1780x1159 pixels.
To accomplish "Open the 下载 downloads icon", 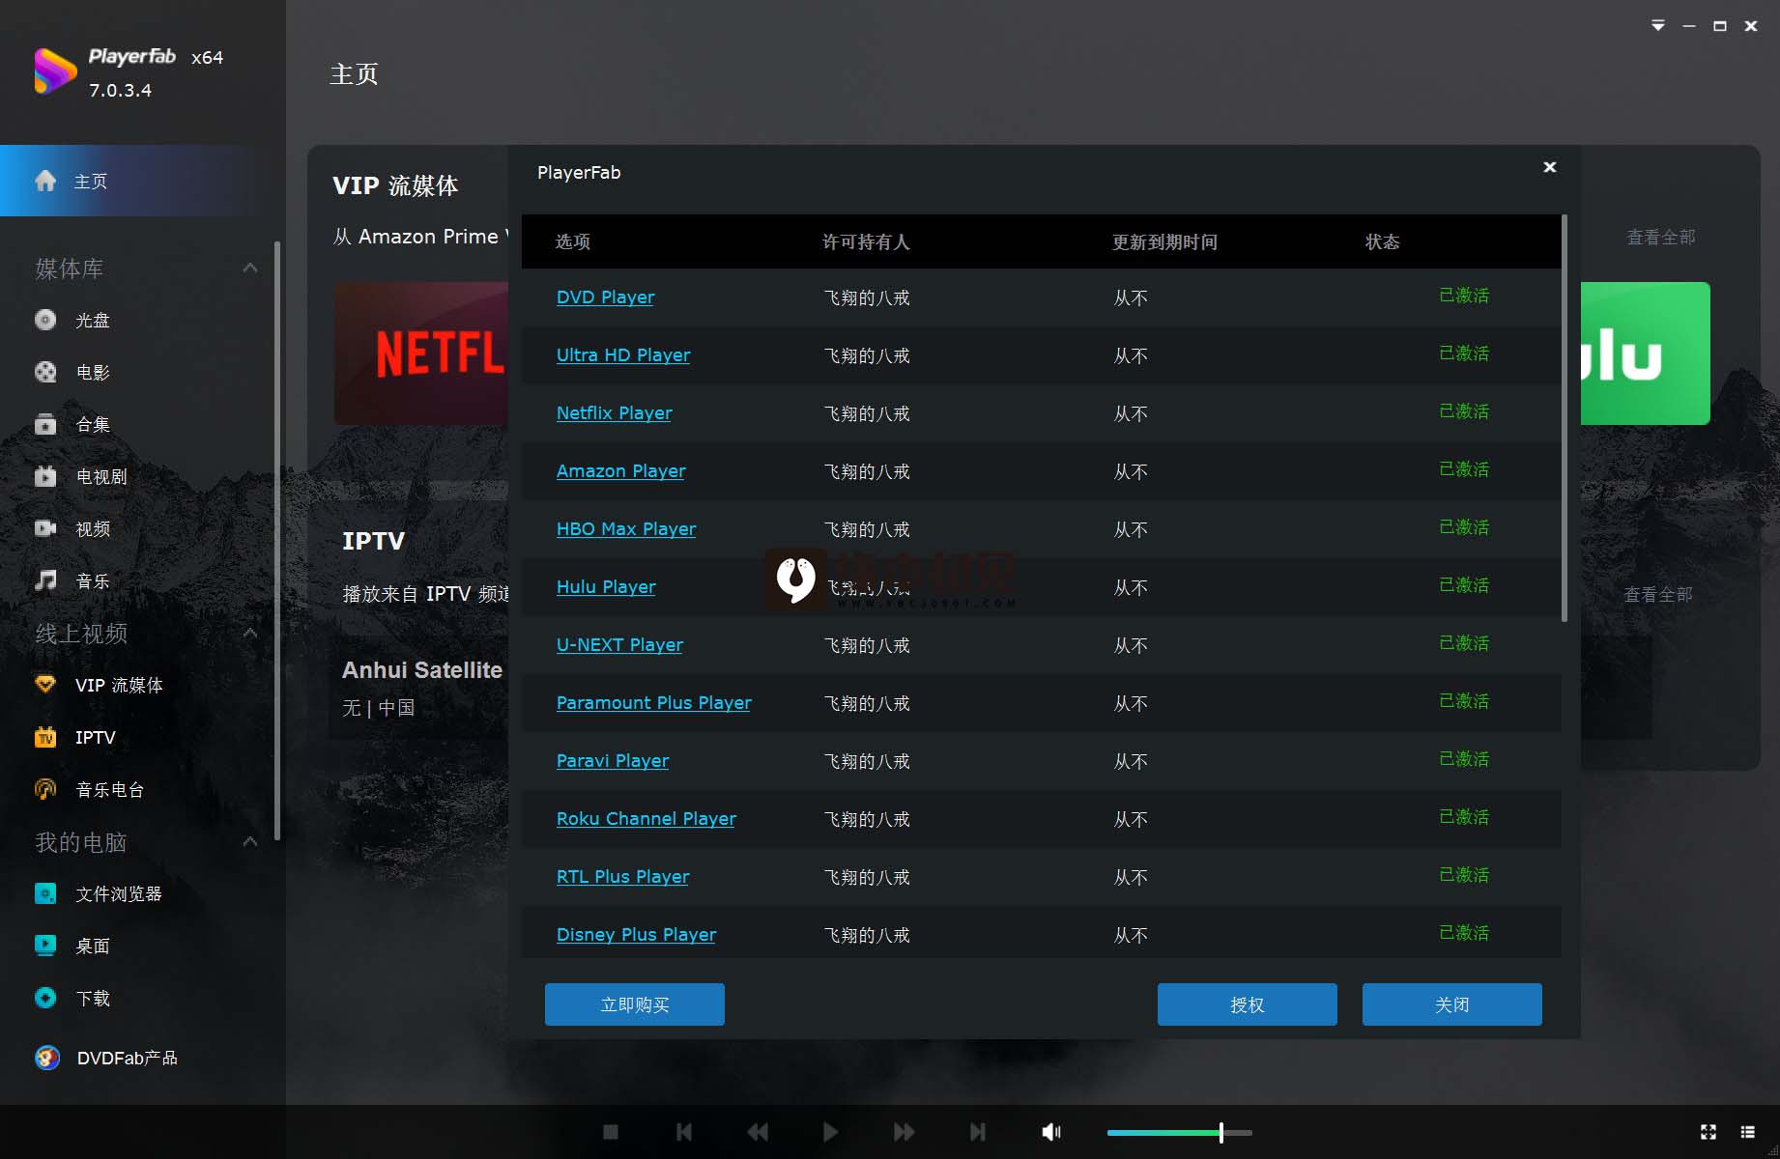I will tap(45, 998).
